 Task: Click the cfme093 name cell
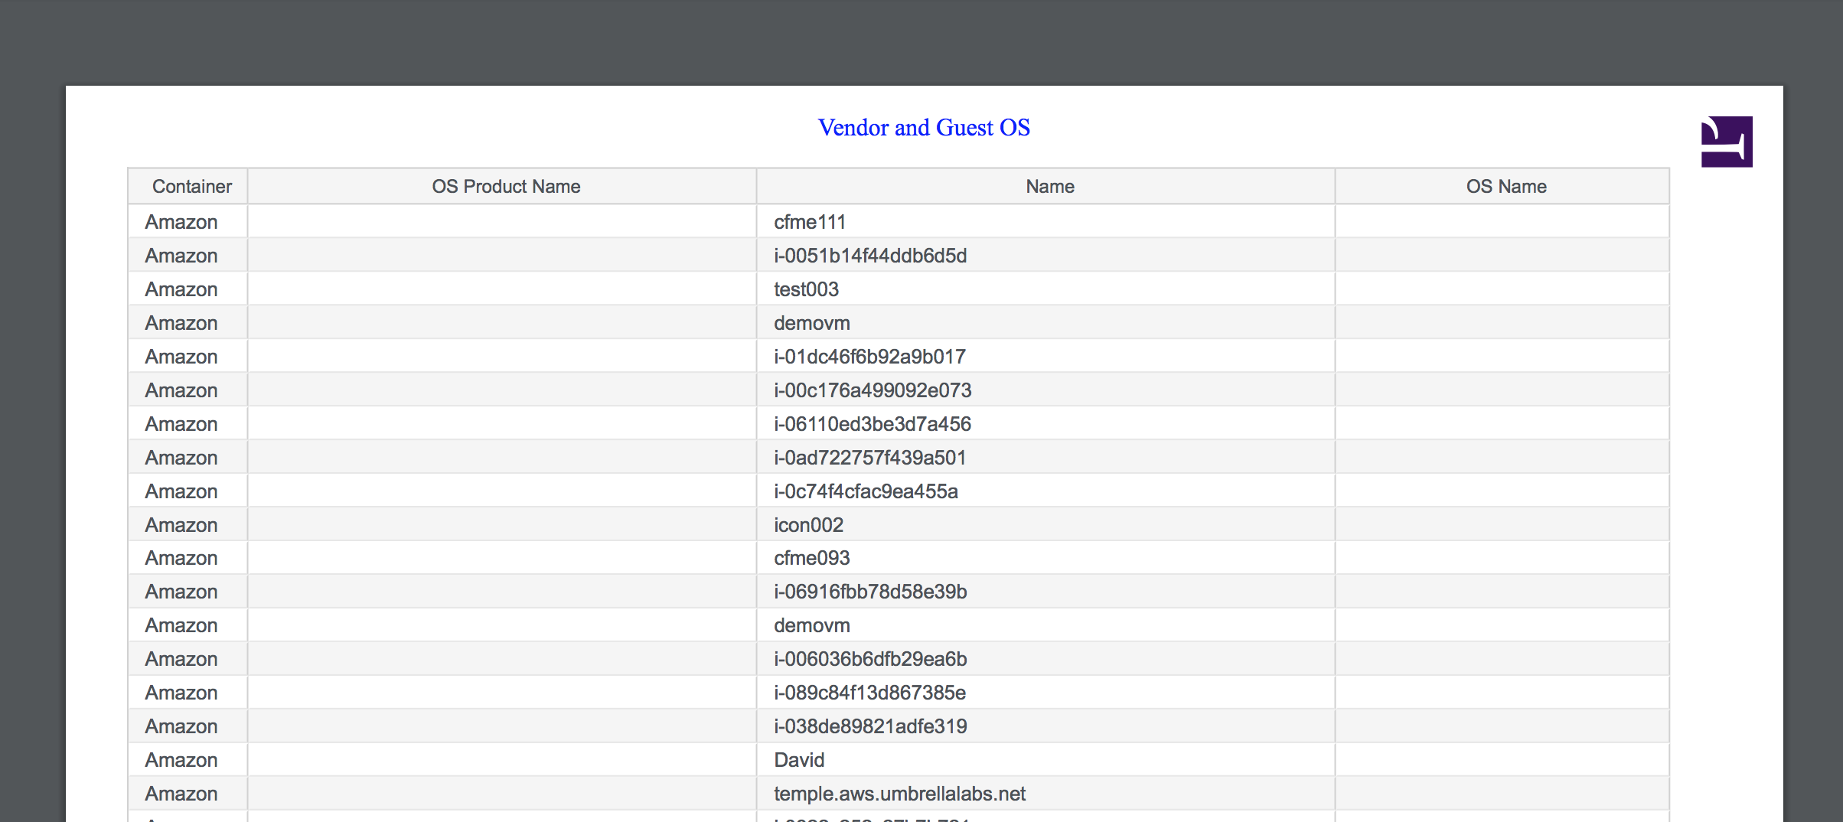click(x=1046, y=558)
